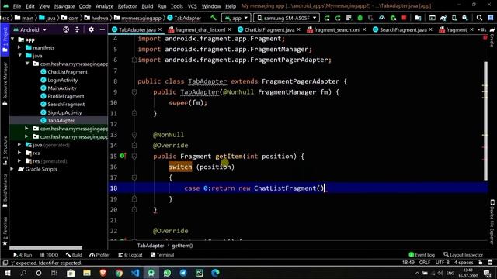Screen dimensions: 497x279
Task: Click the red error indicator atop the editor
Action: pyautogui.click(x=485, y=38)
